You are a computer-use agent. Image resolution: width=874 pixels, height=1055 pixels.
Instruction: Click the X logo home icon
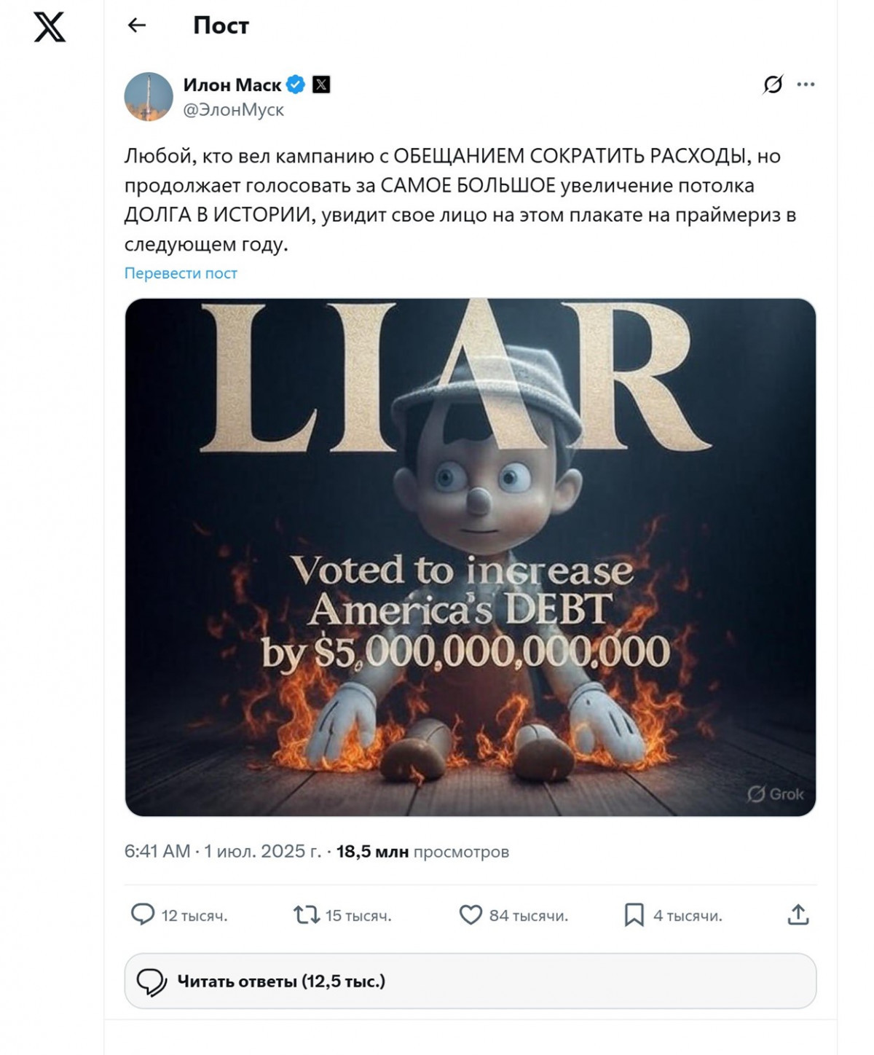click(x=50, y=27)
